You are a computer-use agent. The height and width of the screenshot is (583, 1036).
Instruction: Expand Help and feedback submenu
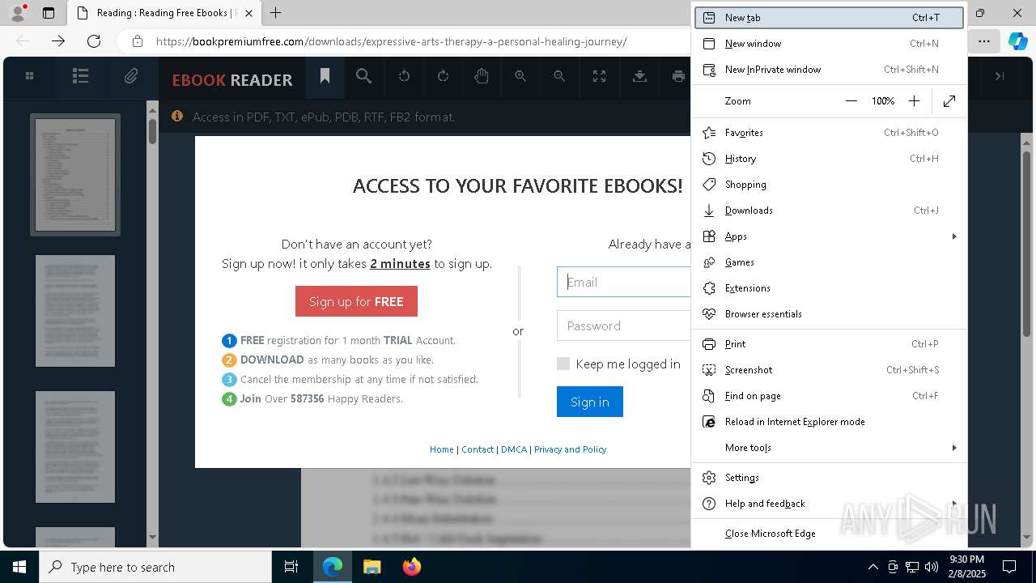829,504
